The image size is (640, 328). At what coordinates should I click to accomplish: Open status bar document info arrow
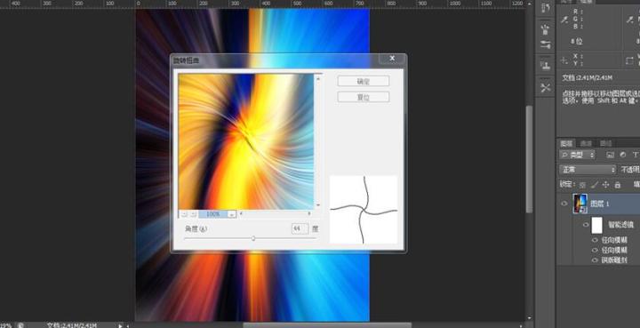pyautogui.click(x=120, y=325)
